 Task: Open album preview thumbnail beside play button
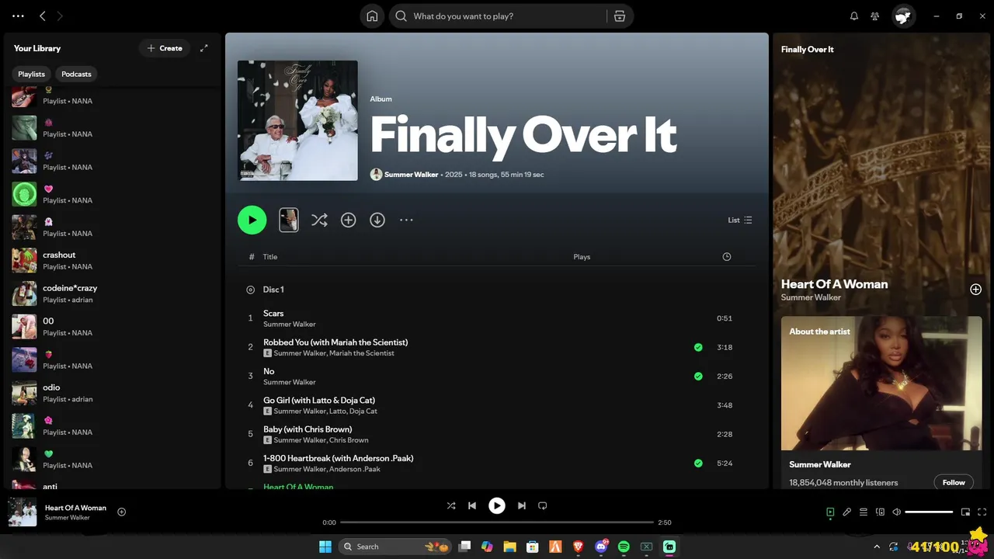[x=289, y=220]
